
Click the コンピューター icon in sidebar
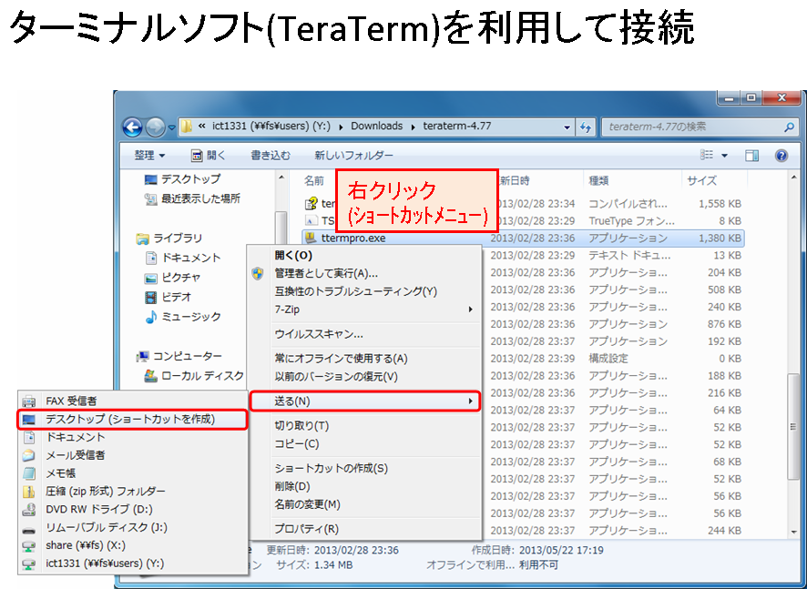coord(143,356)
